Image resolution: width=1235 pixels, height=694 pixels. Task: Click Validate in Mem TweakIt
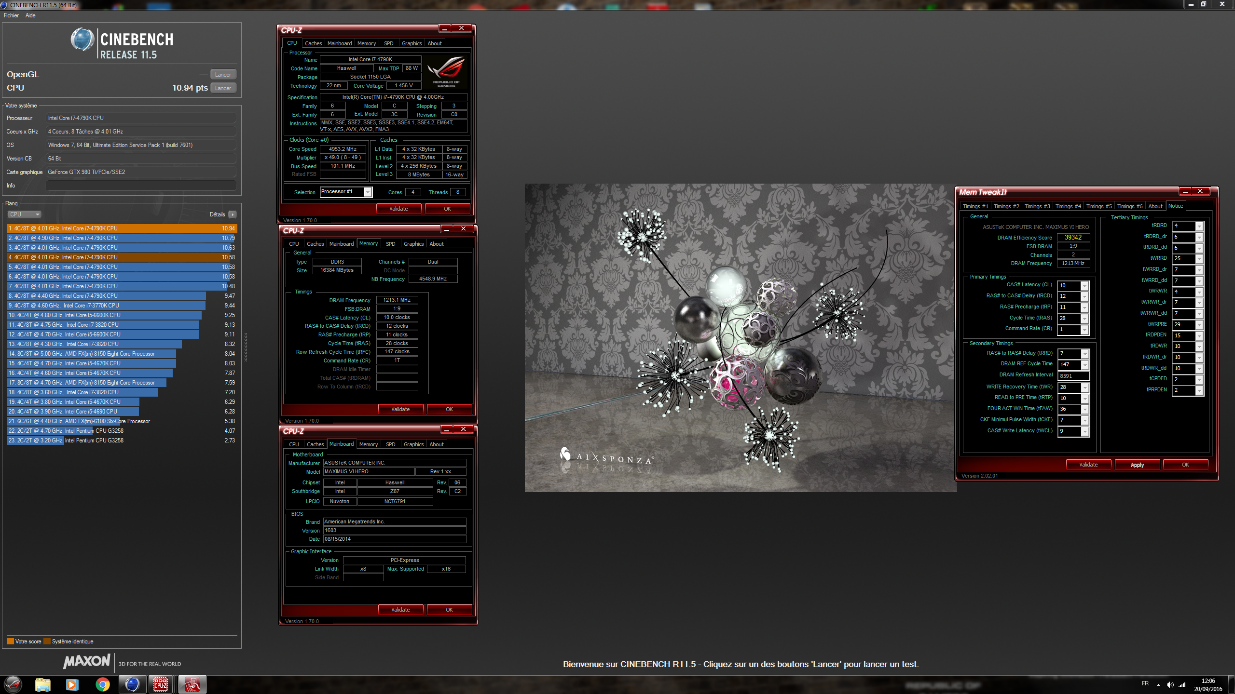click(x=1088, y=465)
